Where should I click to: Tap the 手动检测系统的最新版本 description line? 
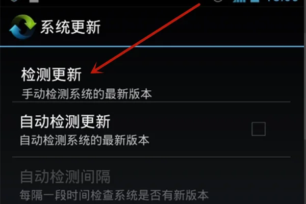coord(87,94)
